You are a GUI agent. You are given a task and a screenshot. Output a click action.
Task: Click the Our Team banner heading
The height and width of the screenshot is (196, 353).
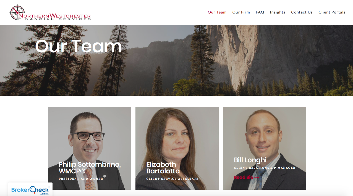pyautogui.click(x=79, y=46)
